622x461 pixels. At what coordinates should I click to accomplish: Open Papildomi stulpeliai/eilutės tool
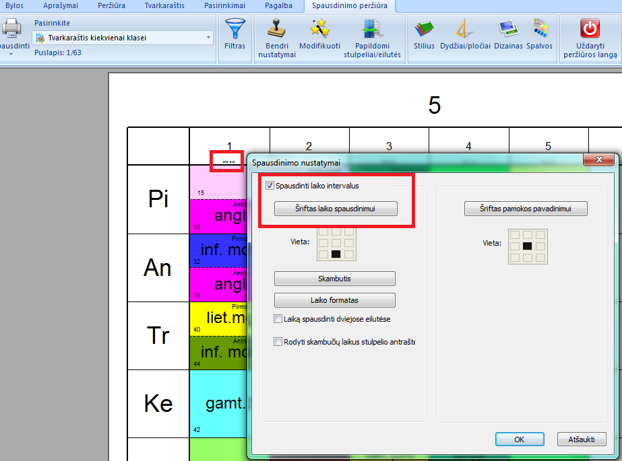point(372,30)
